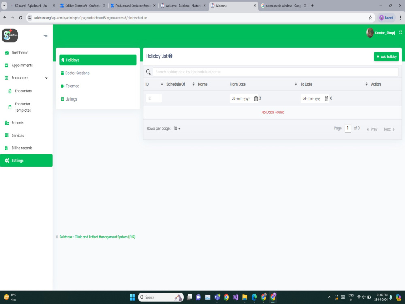Go back in browser history

click(x=4, y=18)
